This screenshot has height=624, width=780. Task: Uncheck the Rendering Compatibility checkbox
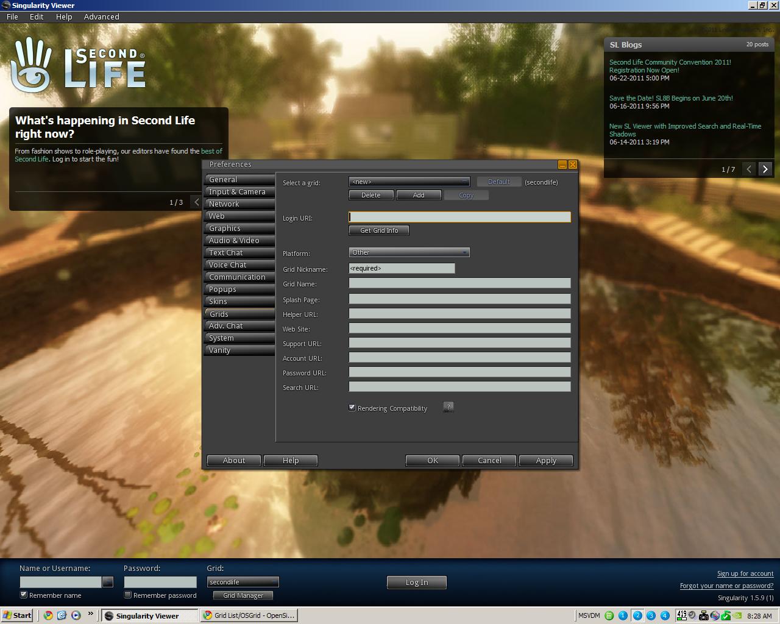click(x=352, y=407)
